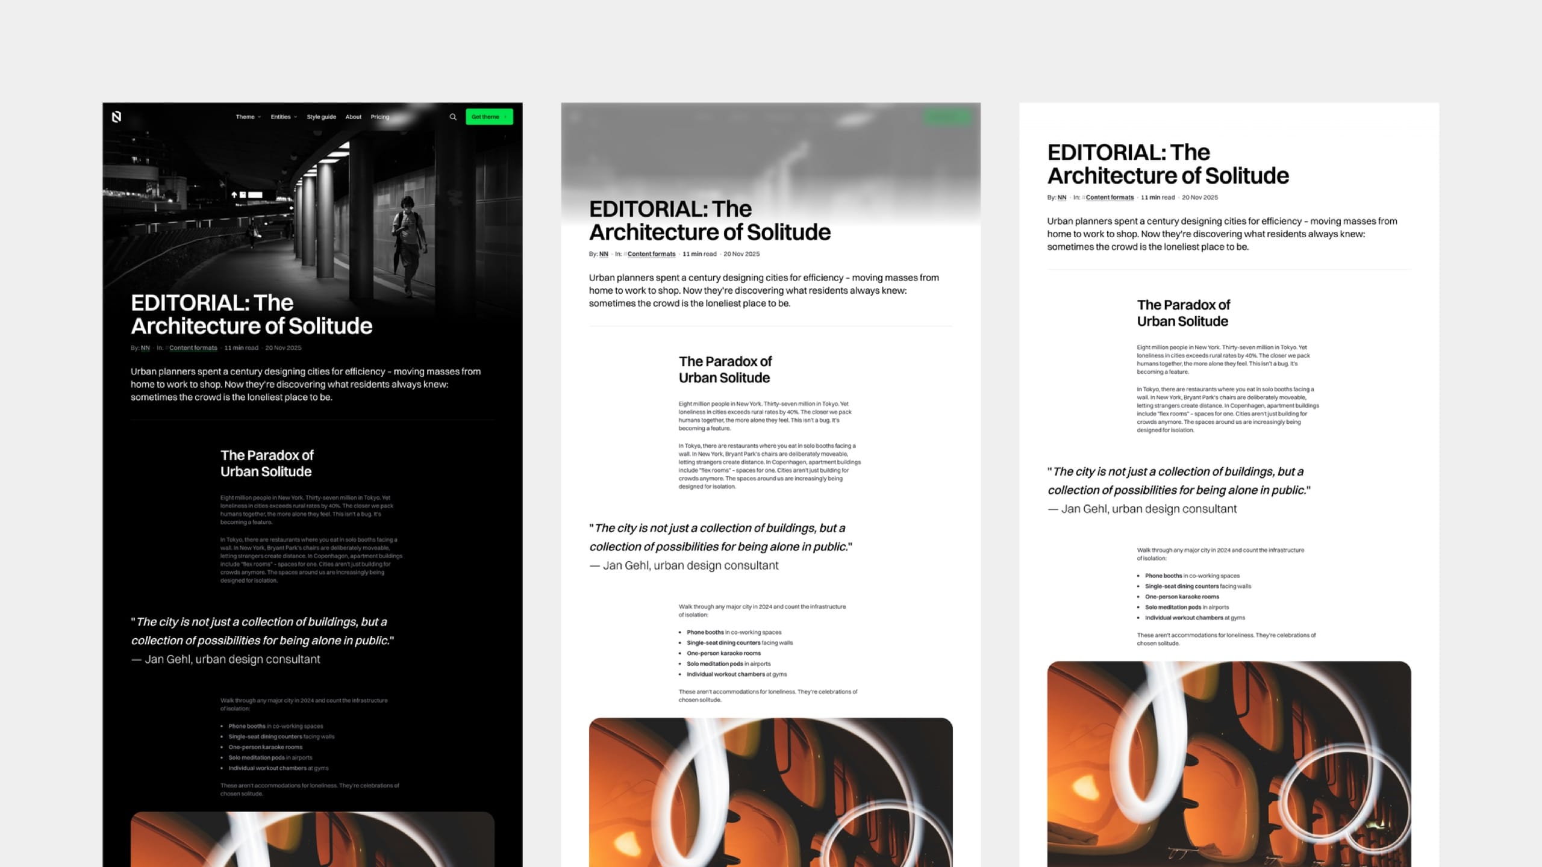This screenshot has width=1542, height=867.
Task: Open the About nav item
Action: coord(354,117)
